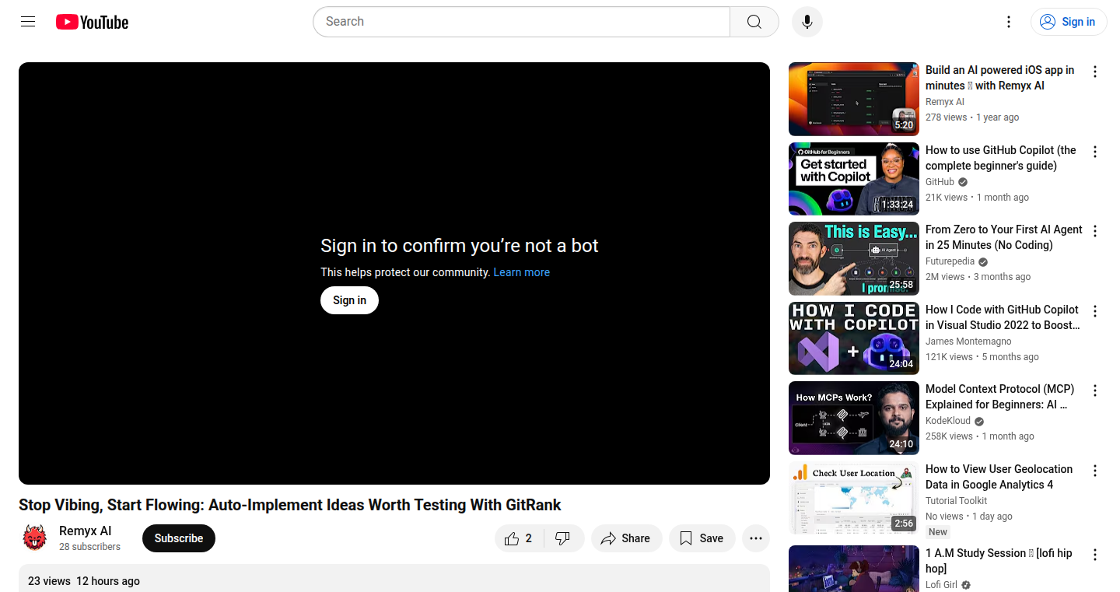
Task: Focus the Search input field
Action: 521,22
